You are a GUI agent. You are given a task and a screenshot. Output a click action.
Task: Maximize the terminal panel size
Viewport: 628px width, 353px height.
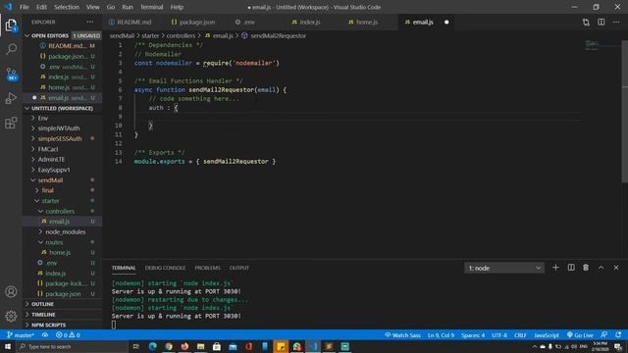tap(602, 268)
